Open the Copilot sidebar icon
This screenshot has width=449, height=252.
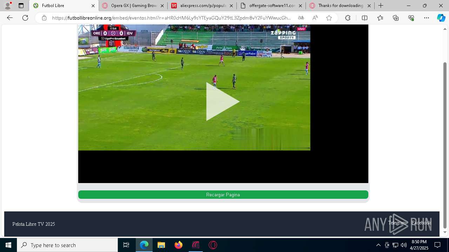[x=441, y=18]
